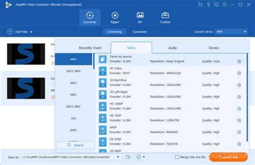
Task: Select MOV format
Action: [73, 83]
